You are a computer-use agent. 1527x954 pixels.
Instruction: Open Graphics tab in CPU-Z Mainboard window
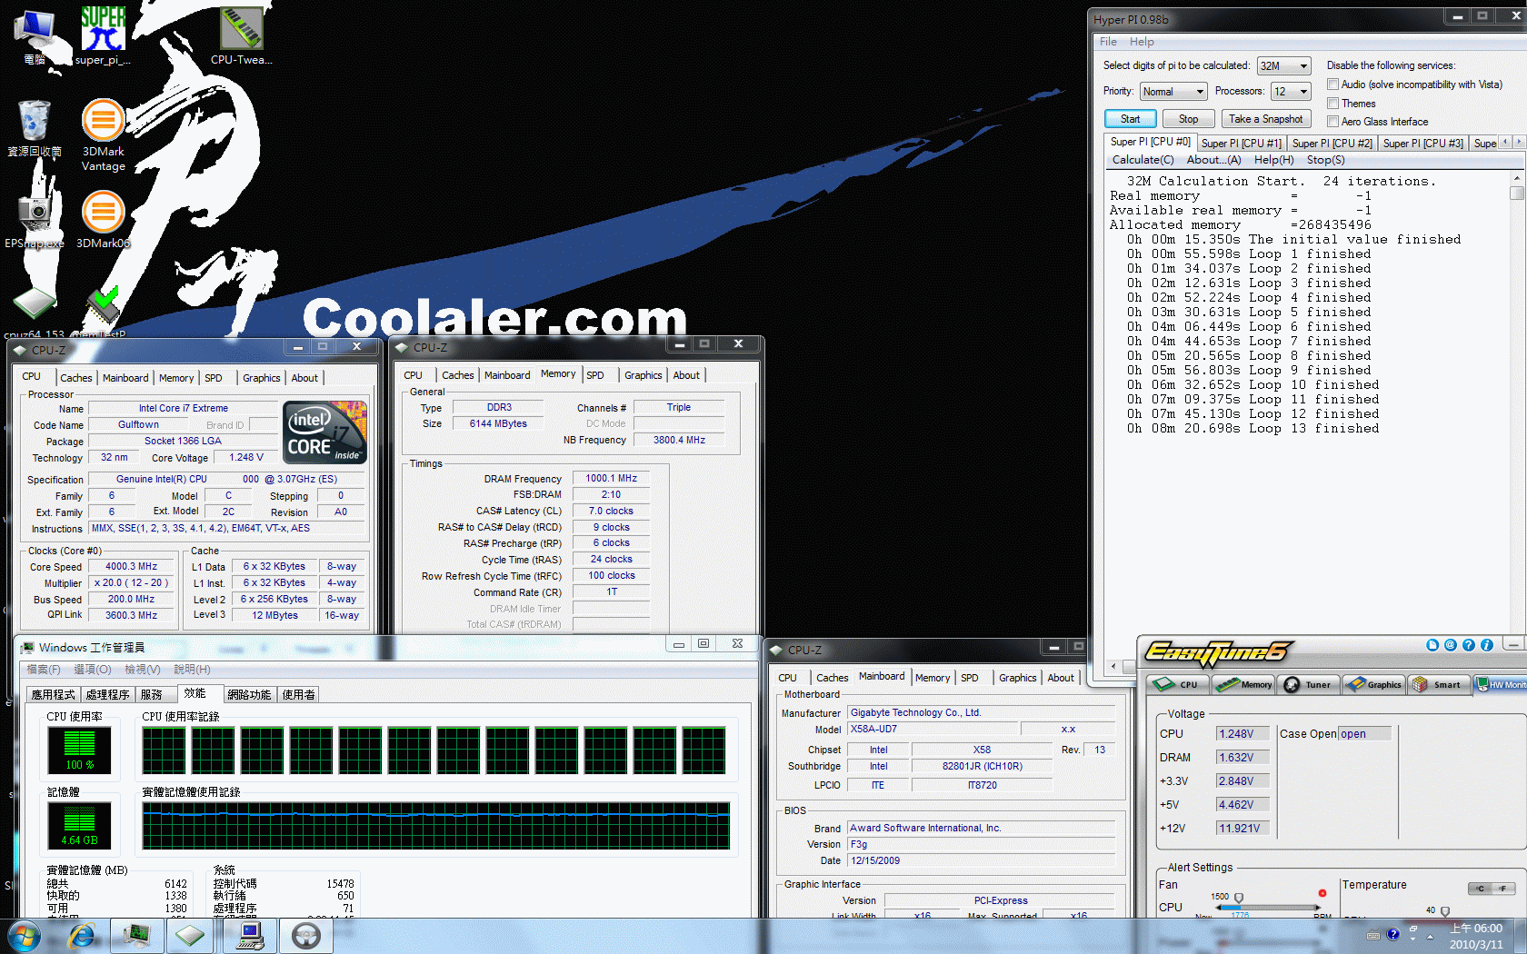[1017, 678]
